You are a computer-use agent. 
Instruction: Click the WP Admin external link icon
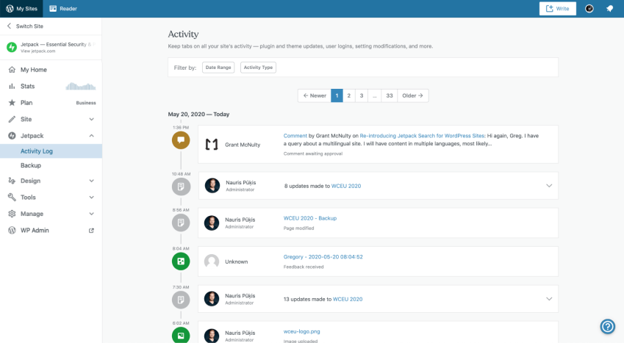(91, 231)
